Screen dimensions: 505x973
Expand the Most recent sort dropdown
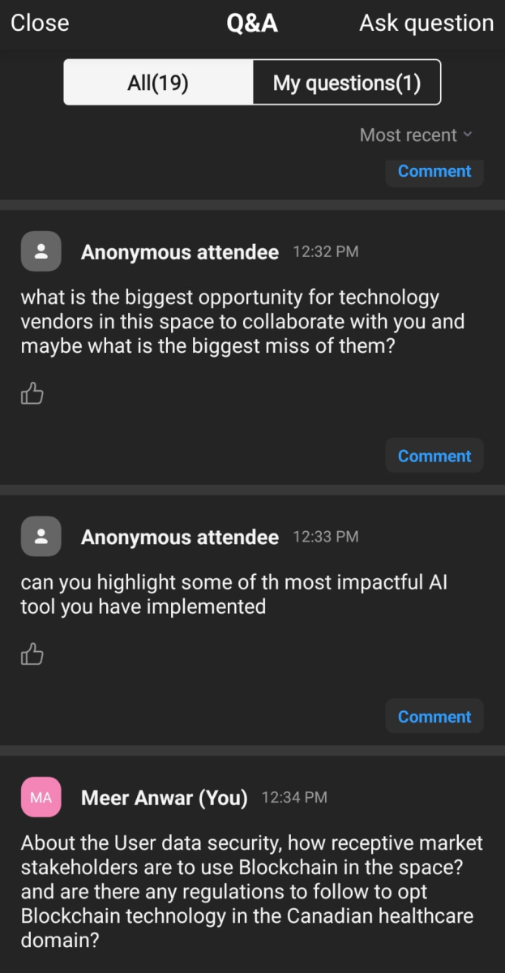click(x=415, y=135)
